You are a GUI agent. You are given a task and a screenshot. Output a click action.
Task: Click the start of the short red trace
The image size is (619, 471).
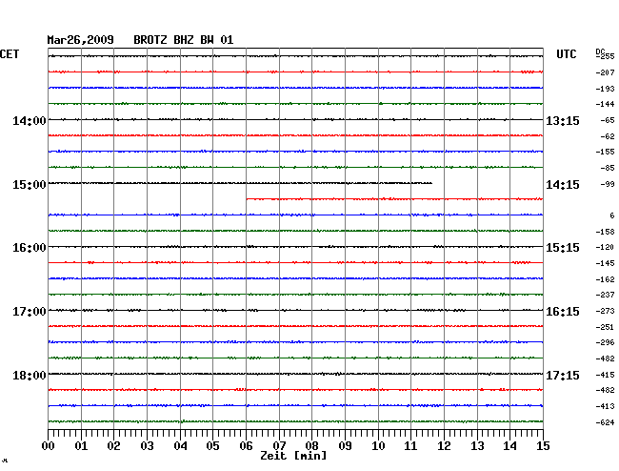(248, 198)
